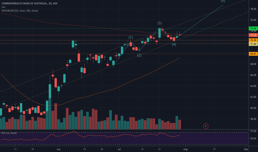The width and height of the screenshot is (258, 152).
Task: Click the Commonwealth Bank of Australia symbol title
Action: 29,3
